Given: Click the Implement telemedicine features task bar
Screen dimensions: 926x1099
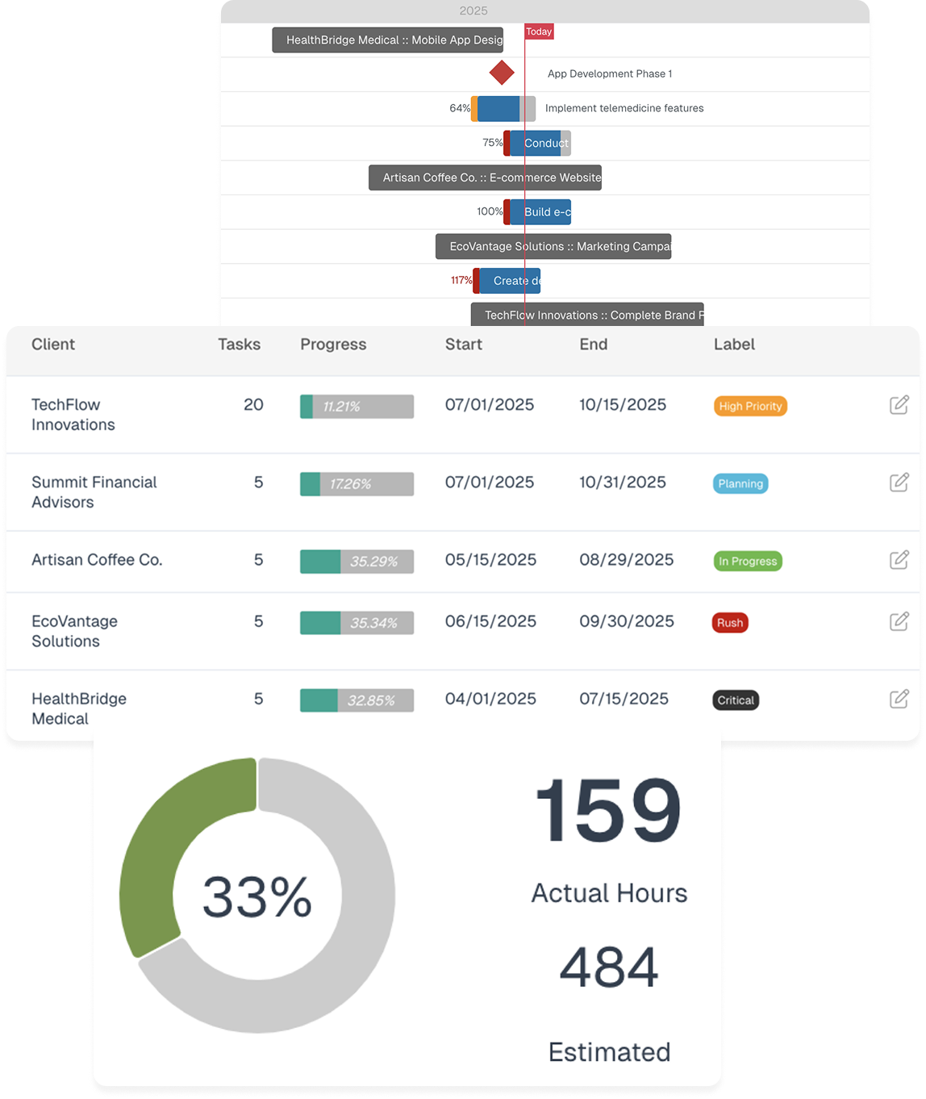Looking at the screenshot, I should (x=503, y=108).
